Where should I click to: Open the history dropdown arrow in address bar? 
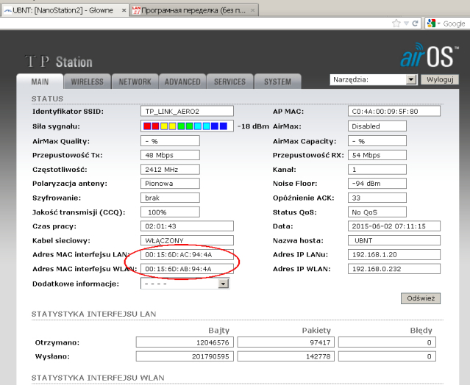[406, 24]
